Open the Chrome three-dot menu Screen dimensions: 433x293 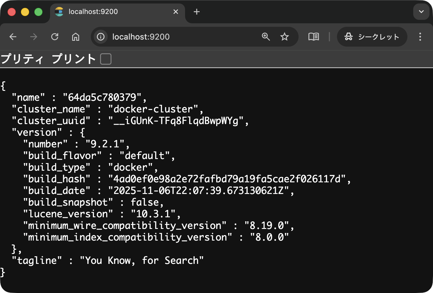click(x=420, y=37)
